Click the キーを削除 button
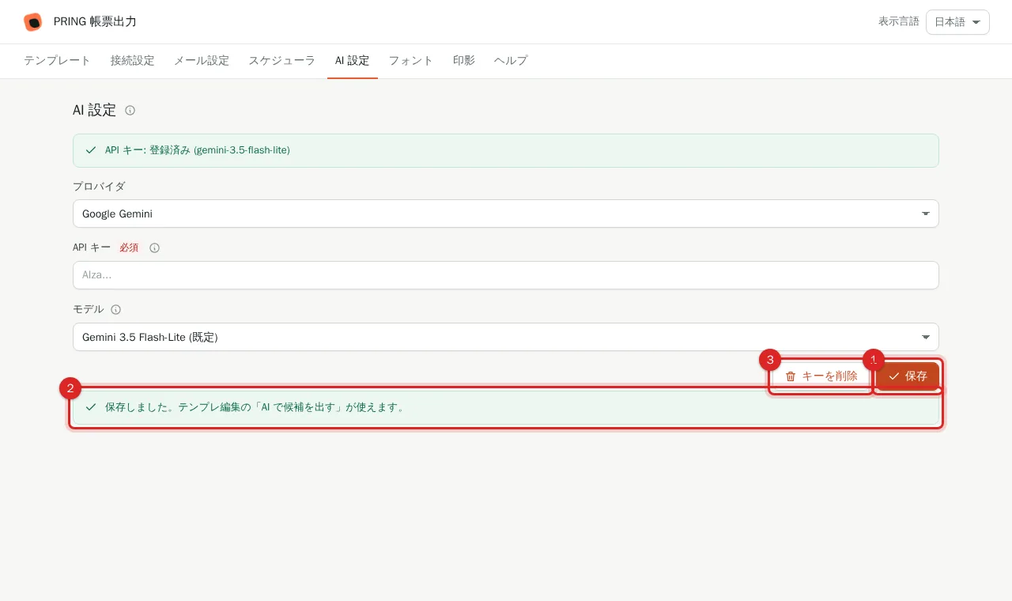The width and height of the screenshot is (1012, 601). point(821,376)
